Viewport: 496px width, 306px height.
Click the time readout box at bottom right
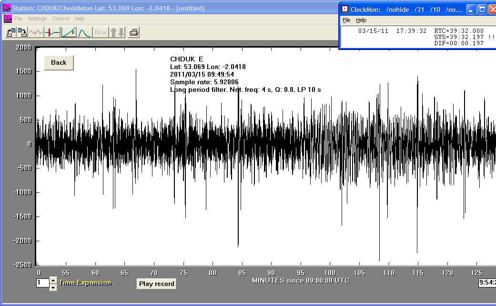pos(487,282)
